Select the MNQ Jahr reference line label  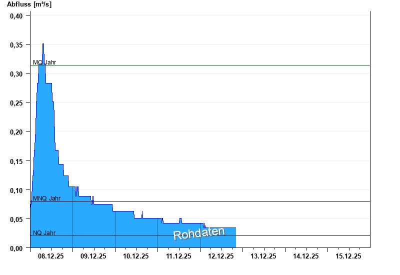46,198
